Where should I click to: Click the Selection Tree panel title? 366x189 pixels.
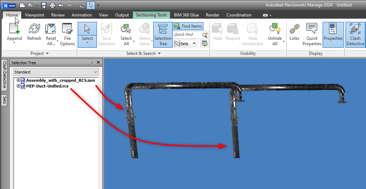click(x=24, y=62)
